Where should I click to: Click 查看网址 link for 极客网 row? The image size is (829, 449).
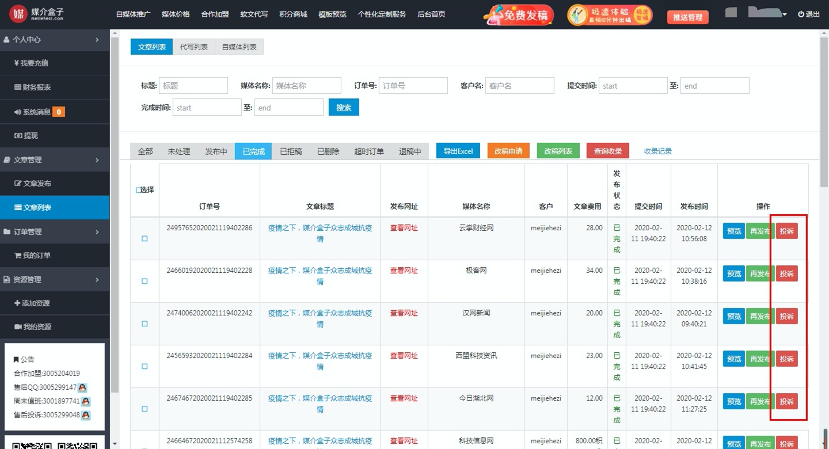pos(404,271)
